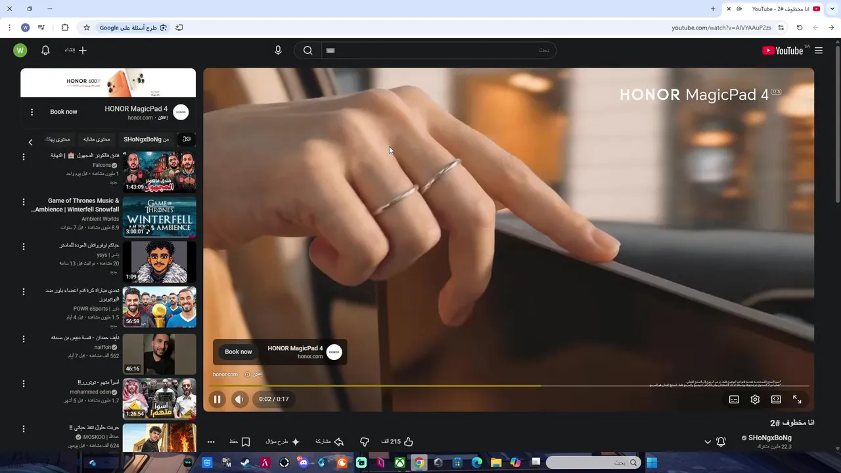Mute the video using the speaker icon
This screenshot has width=841, height=473.
point(239,399)
